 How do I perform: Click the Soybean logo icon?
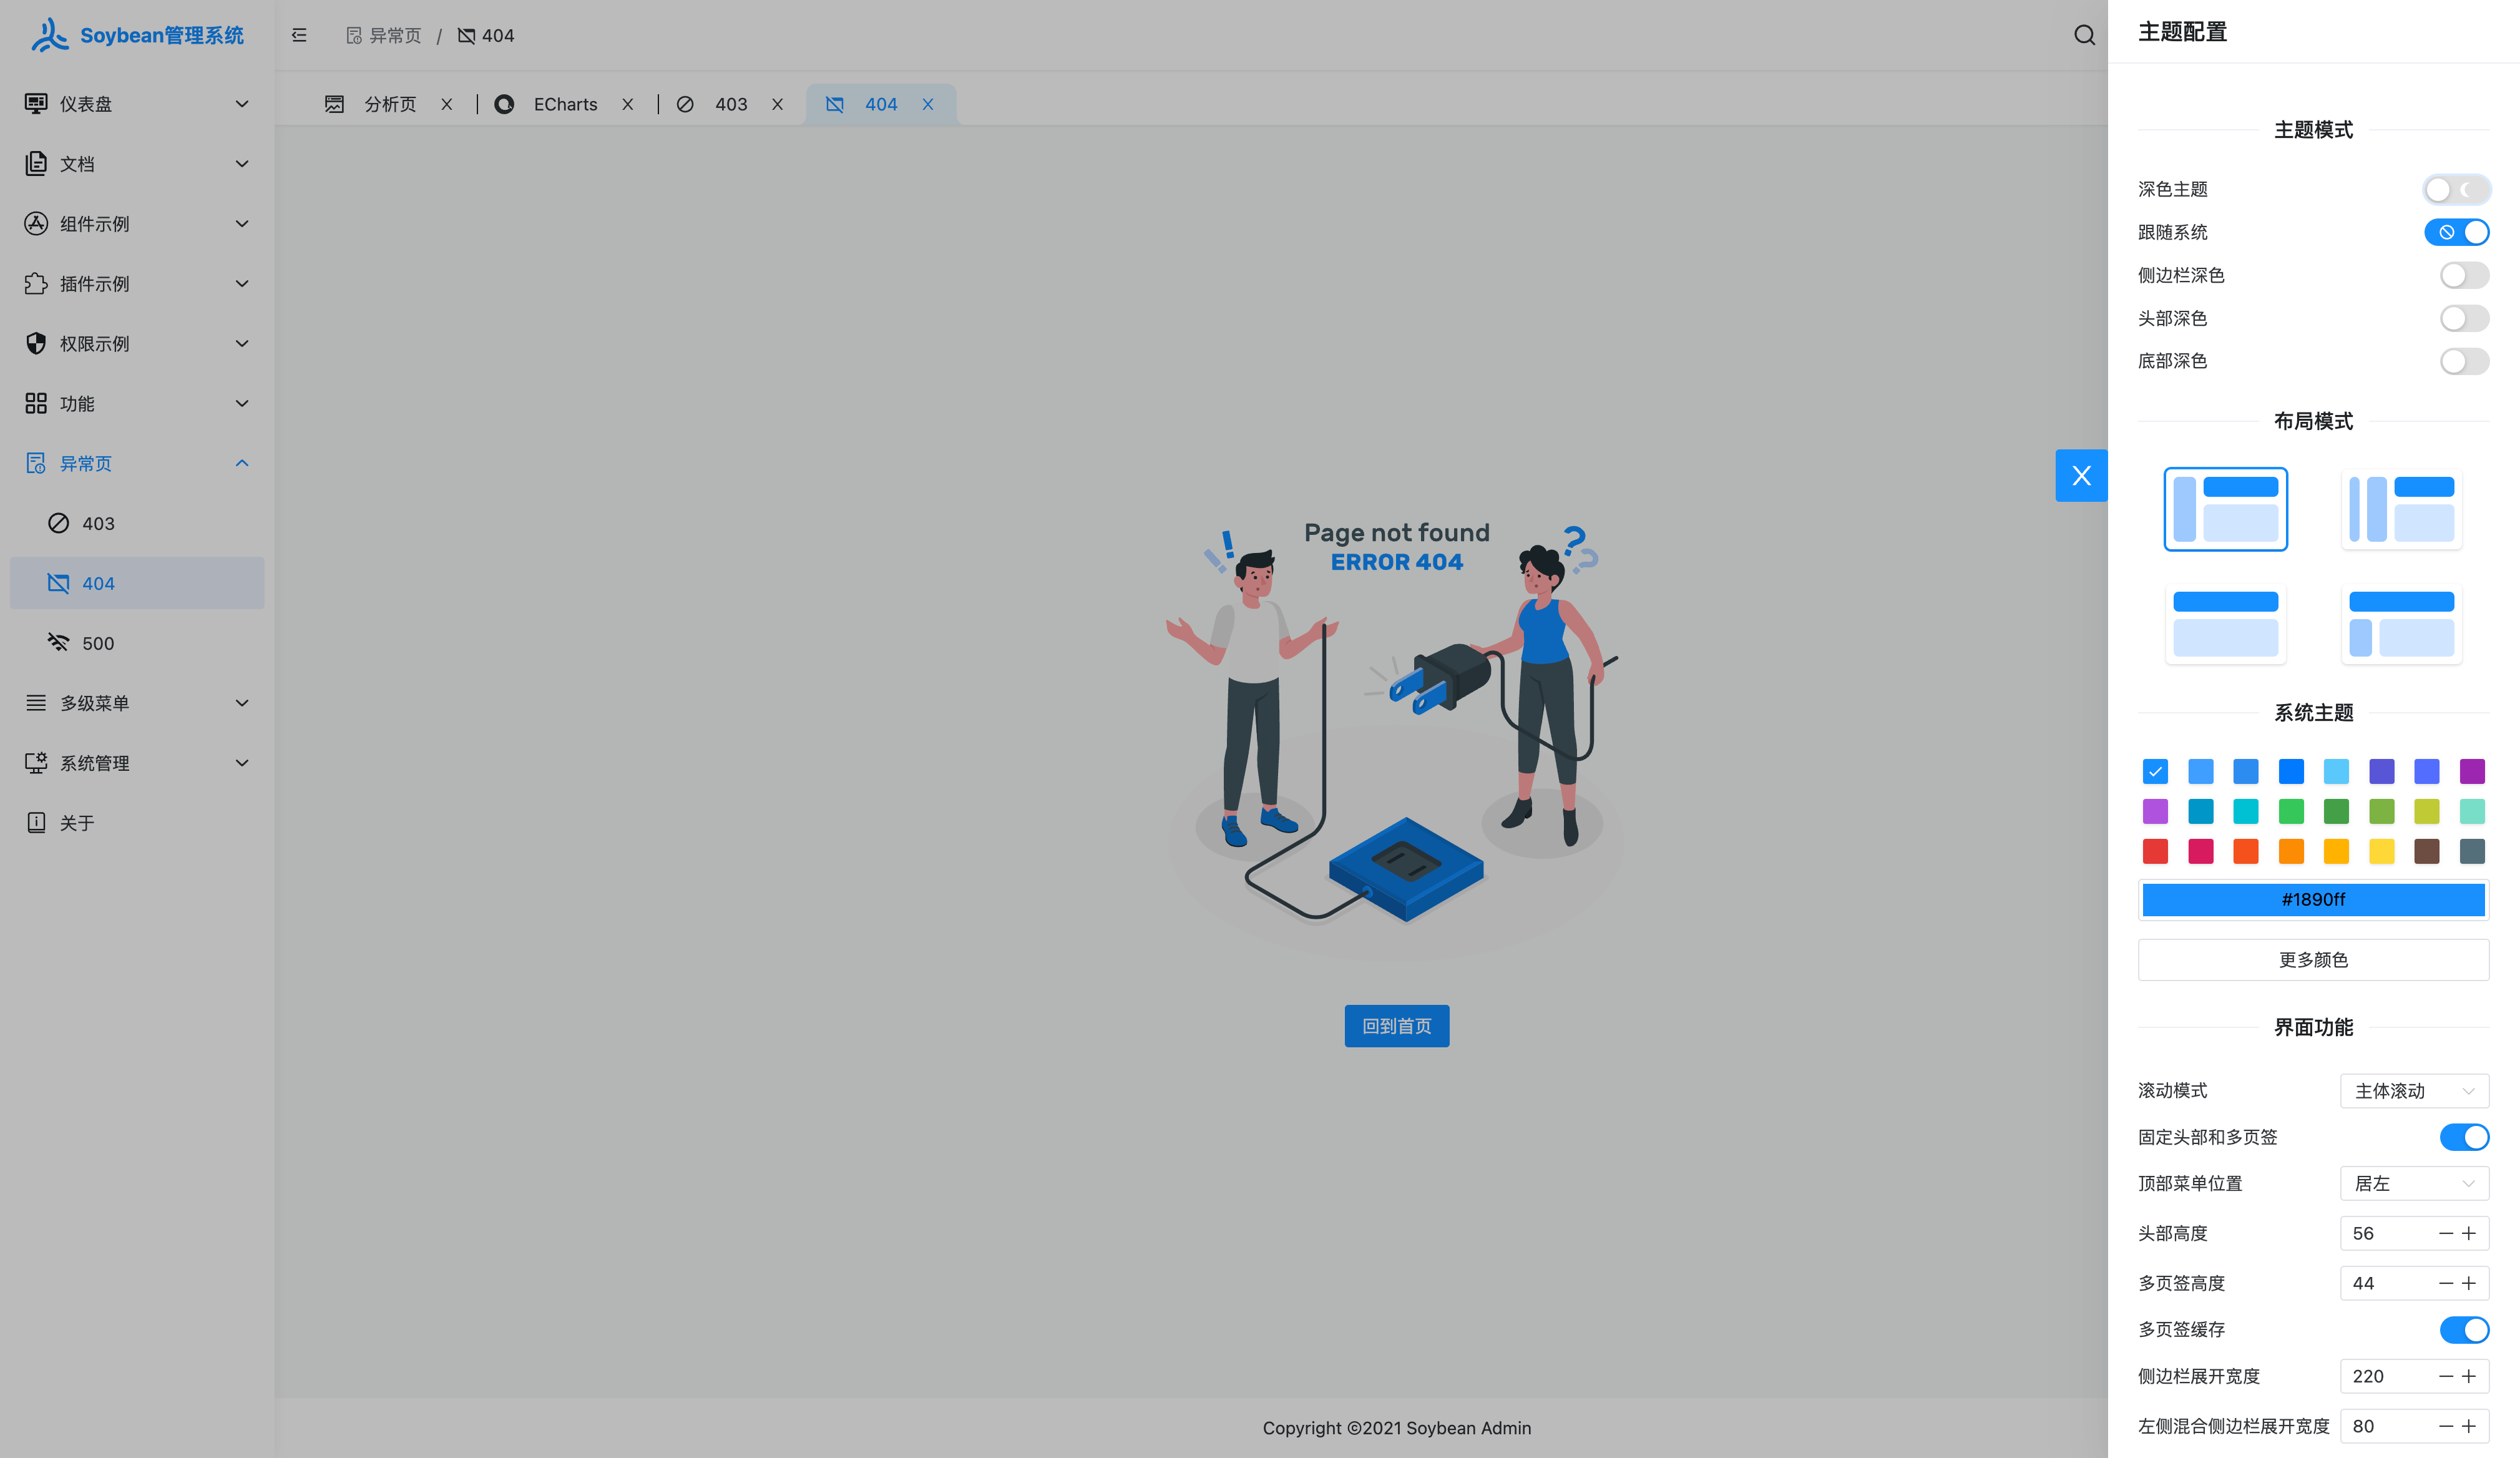pyautogui.click(x=49, y=35)
